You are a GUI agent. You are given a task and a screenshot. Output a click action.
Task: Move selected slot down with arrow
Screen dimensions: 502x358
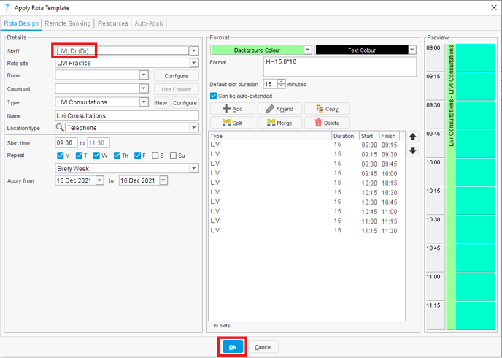413,151
